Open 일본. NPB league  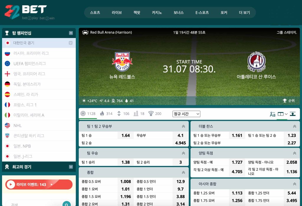click(39, 146)
